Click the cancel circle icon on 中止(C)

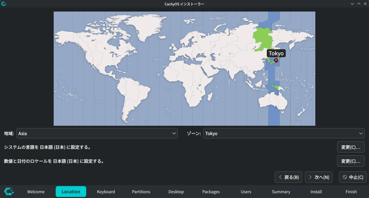(x=345, y=177)
